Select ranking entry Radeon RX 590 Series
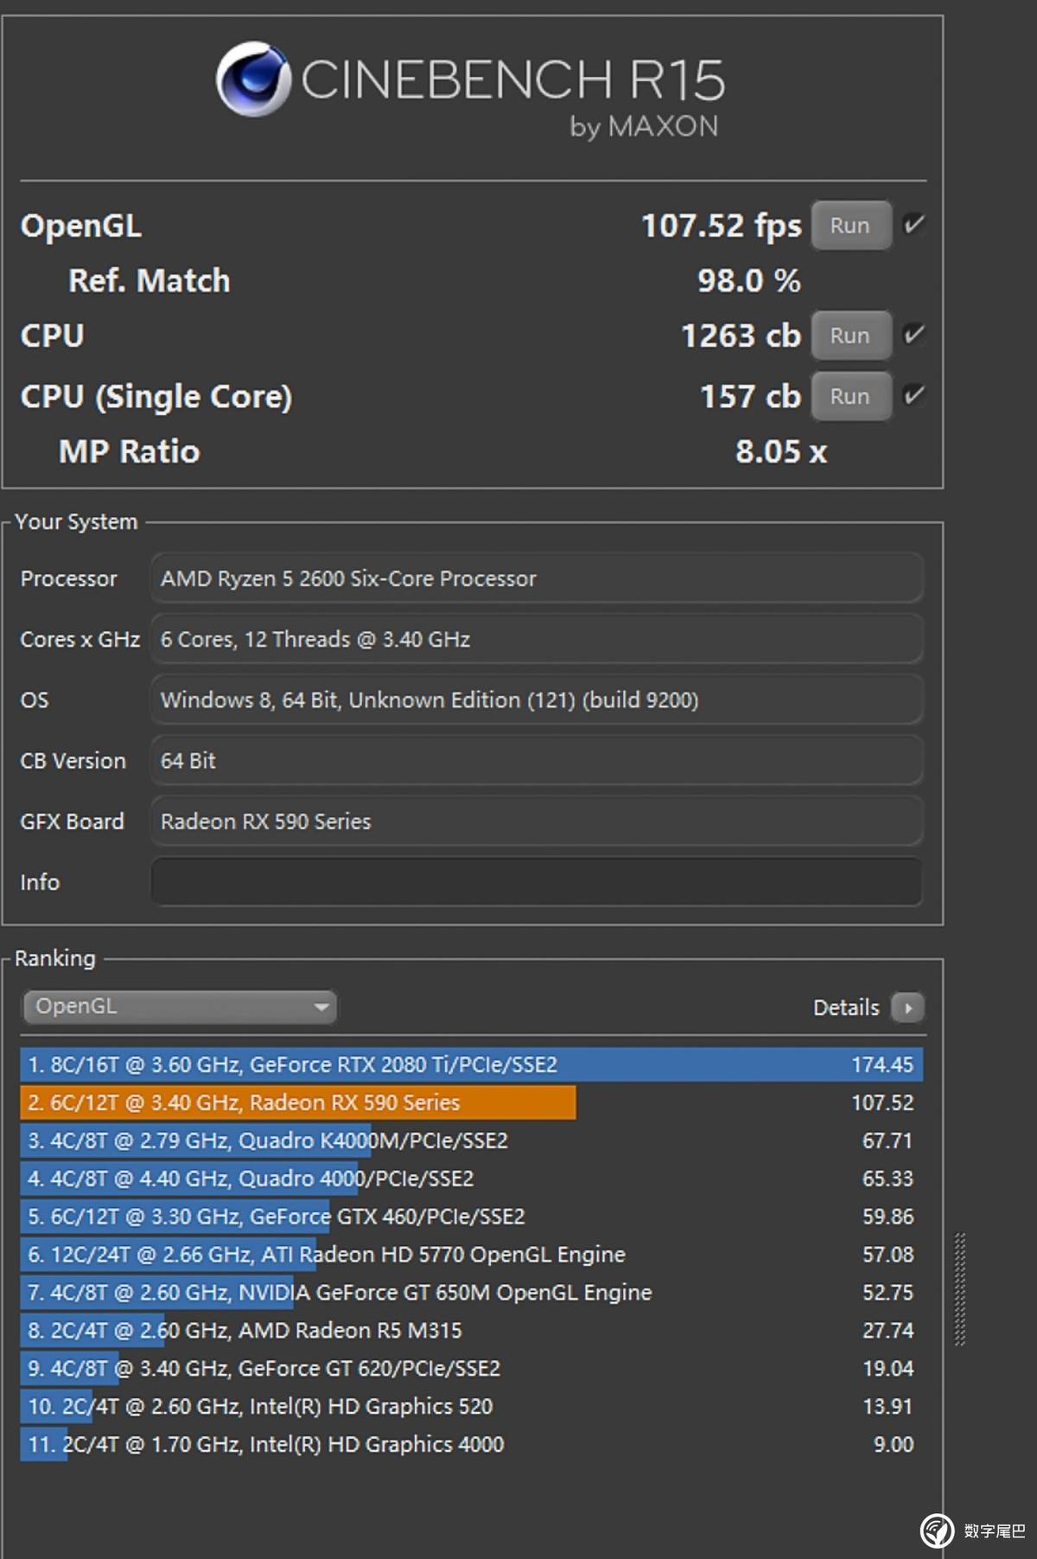The width and height of the screenshot is (1037, 1559). click(x=472, y=1102)
